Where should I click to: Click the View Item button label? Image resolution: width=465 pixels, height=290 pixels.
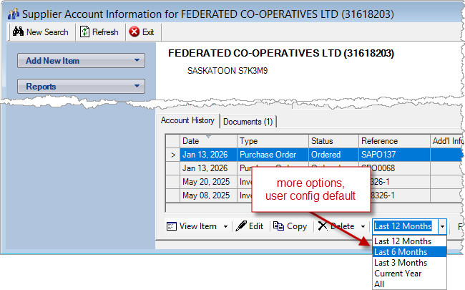click(x=197, y=226)
